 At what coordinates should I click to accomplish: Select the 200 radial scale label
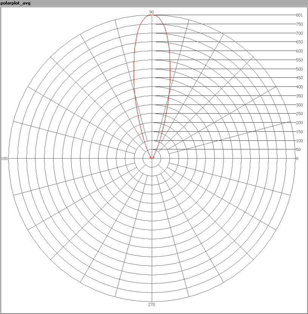[x=299, y=123]
